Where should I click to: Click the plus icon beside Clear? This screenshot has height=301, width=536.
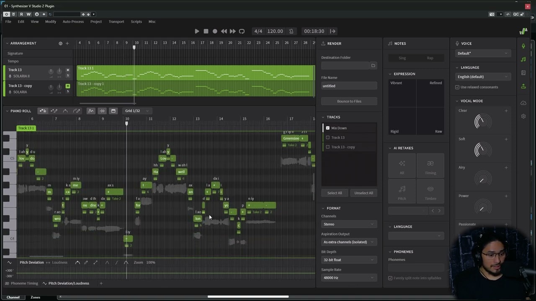[x=506, y=111]
